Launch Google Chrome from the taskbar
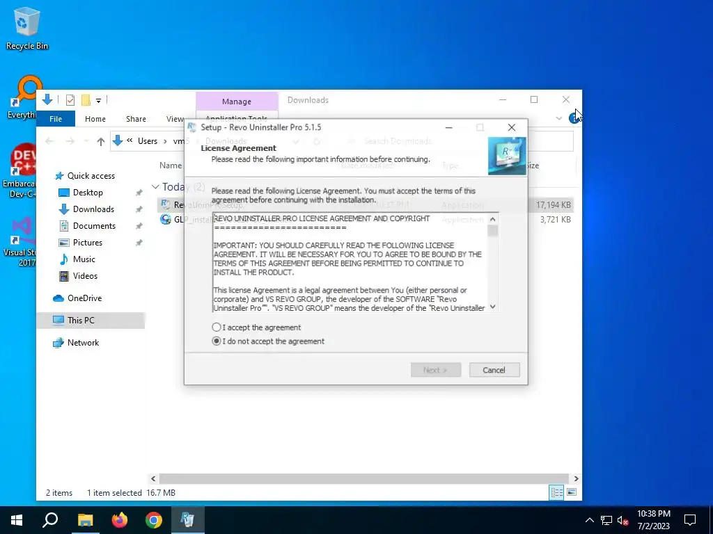The image size is (713, 534). 154,520
